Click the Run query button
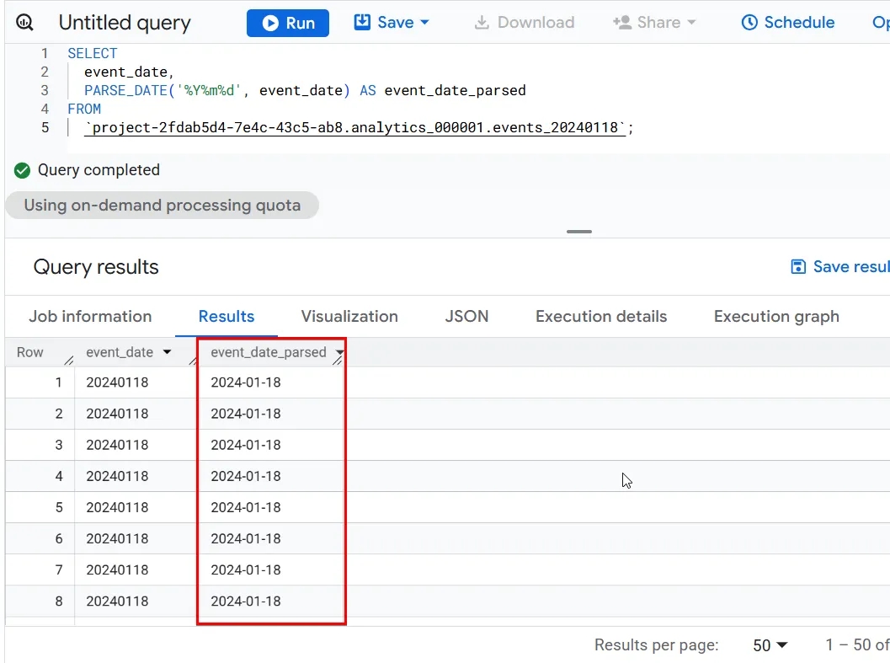This screenshot has width=890, height=663. click(x=288, y=23)
